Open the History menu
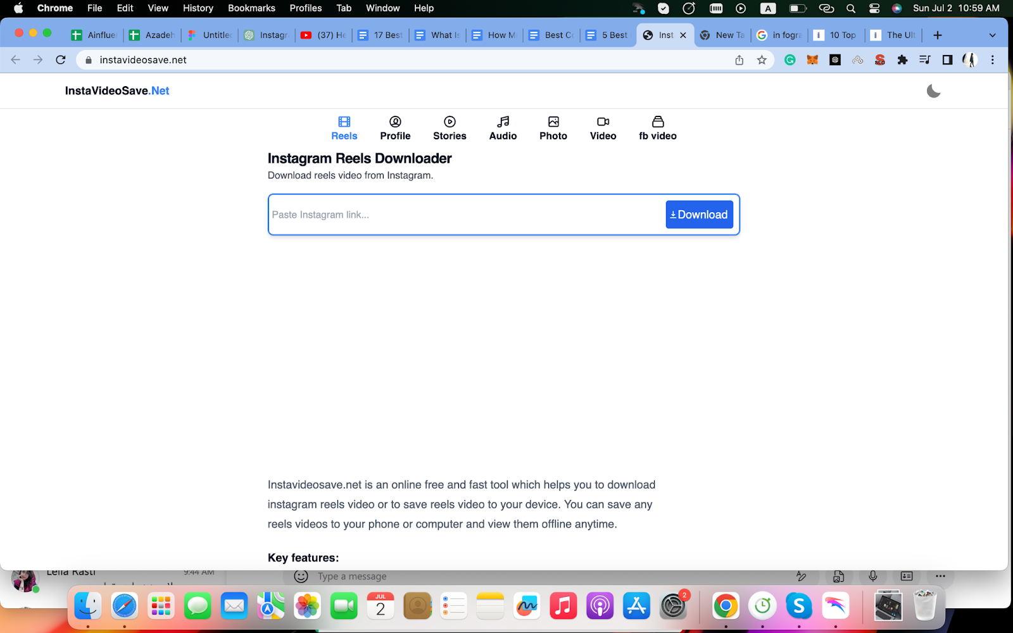Viewport: 1013px width, 633px height. coord(198,8)
